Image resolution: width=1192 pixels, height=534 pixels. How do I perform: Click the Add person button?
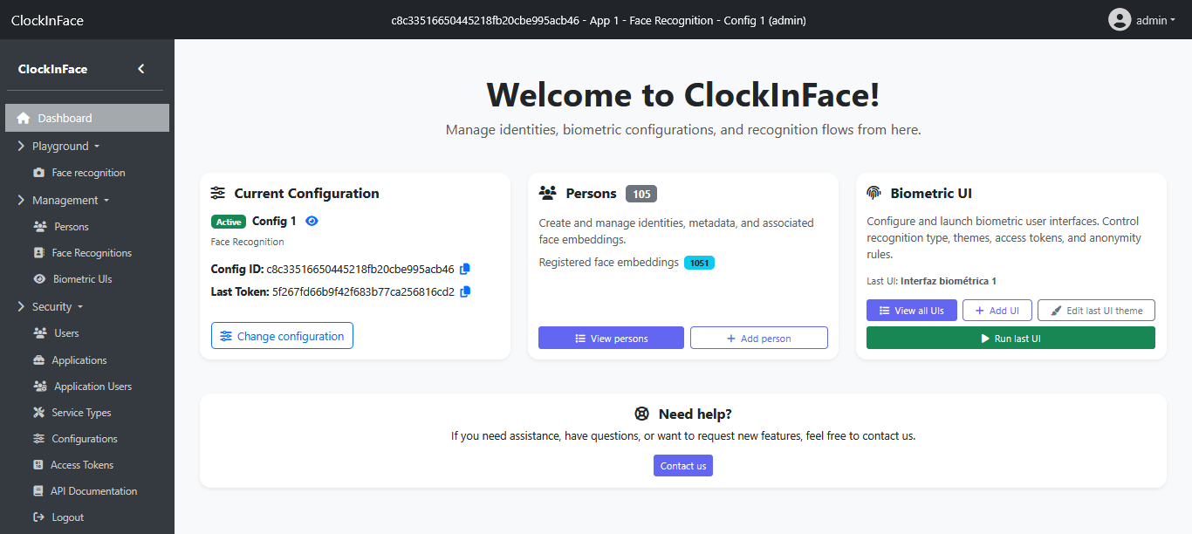point(758,339)
